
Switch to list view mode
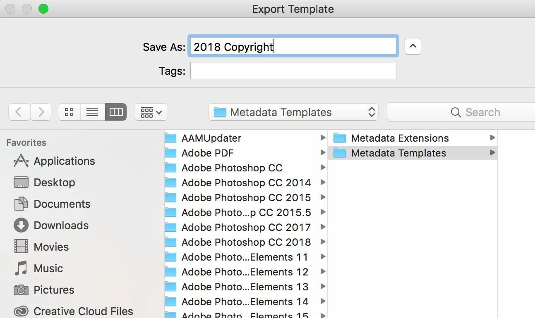coord(92,112)
